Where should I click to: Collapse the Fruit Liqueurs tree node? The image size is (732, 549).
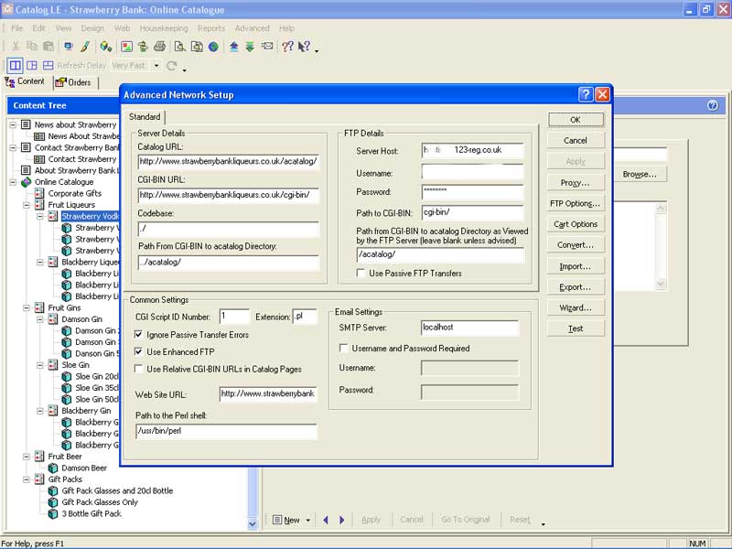pos(26,205)
